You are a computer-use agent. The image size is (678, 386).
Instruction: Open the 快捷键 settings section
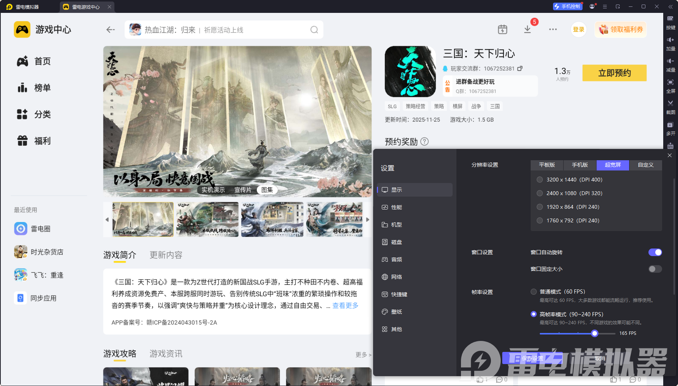415,294
